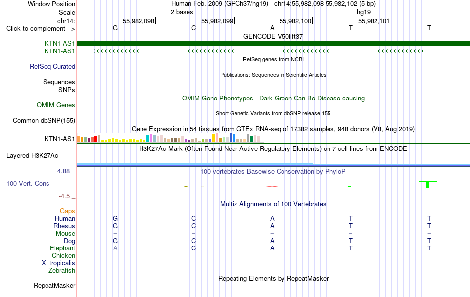Image resolution: width=470 pixels, height=297 pixels.
Task: Click the '100 Vert. Cons' track label
Action: (28, 183)
